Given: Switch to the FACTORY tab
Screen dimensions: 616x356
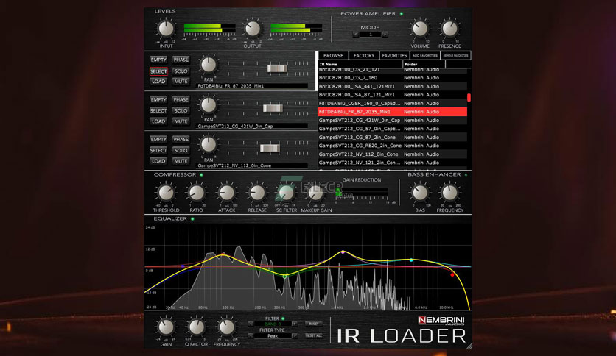Looking at the screenshot, I should [364, 56].
